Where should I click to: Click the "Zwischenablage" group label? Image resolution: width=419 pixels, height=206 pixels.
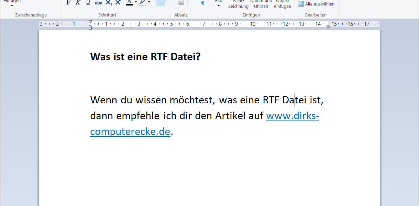point(31,15)
